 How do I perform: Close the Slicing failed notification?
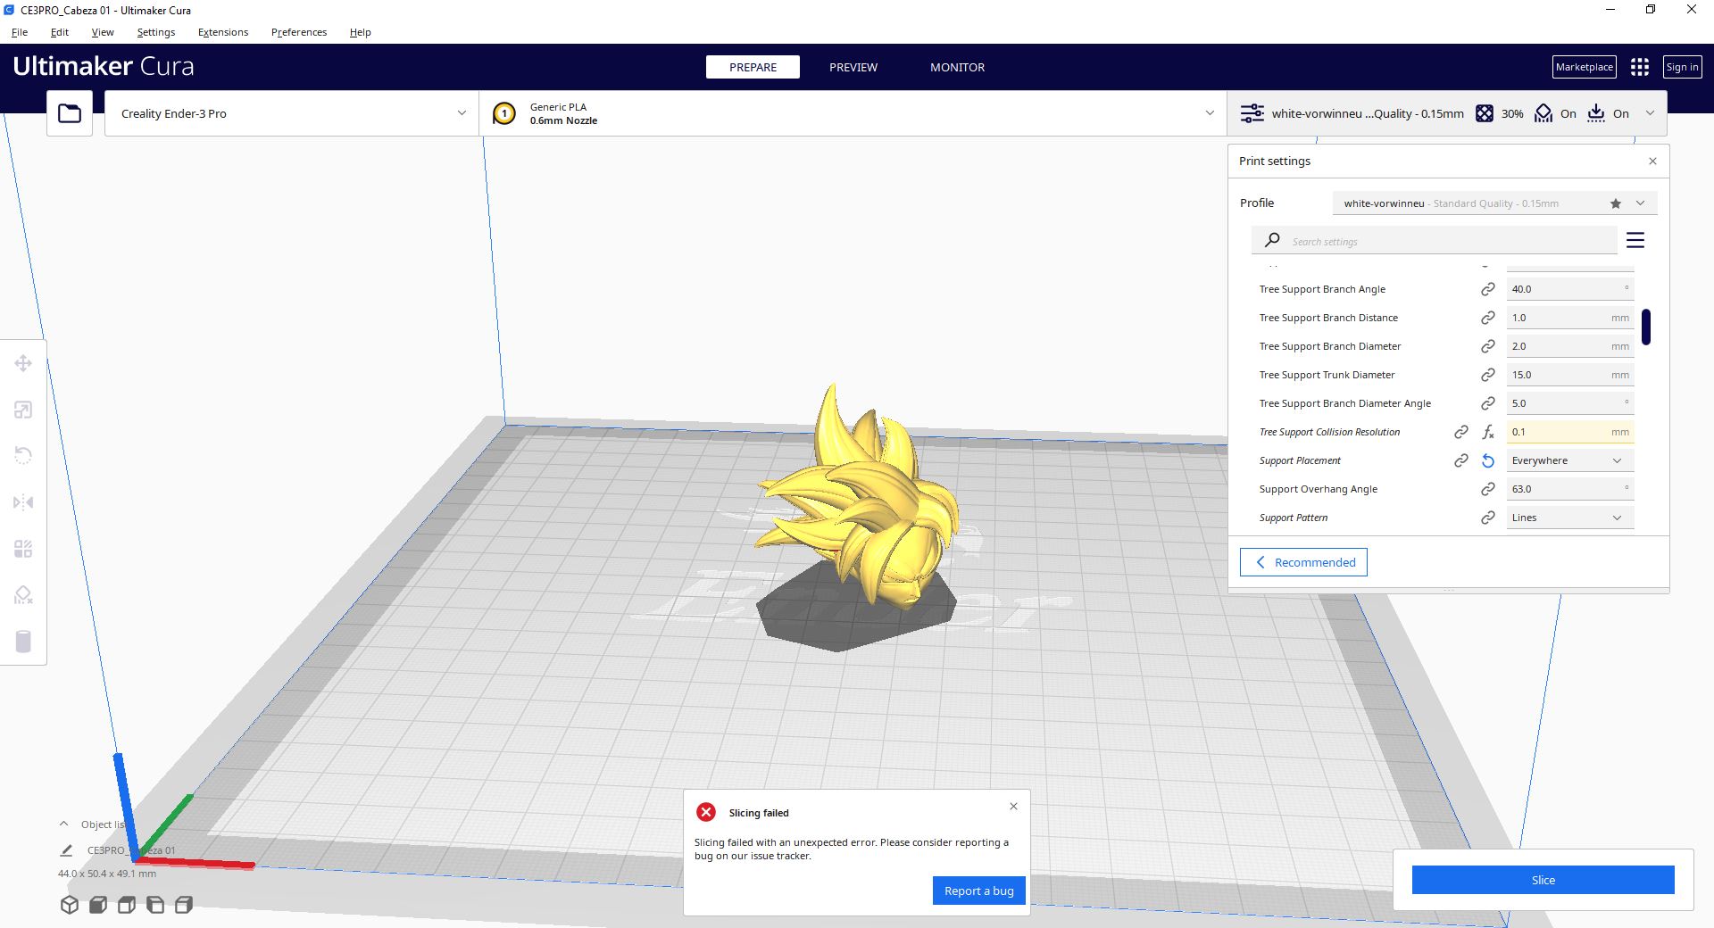[x=1013, y=807]
